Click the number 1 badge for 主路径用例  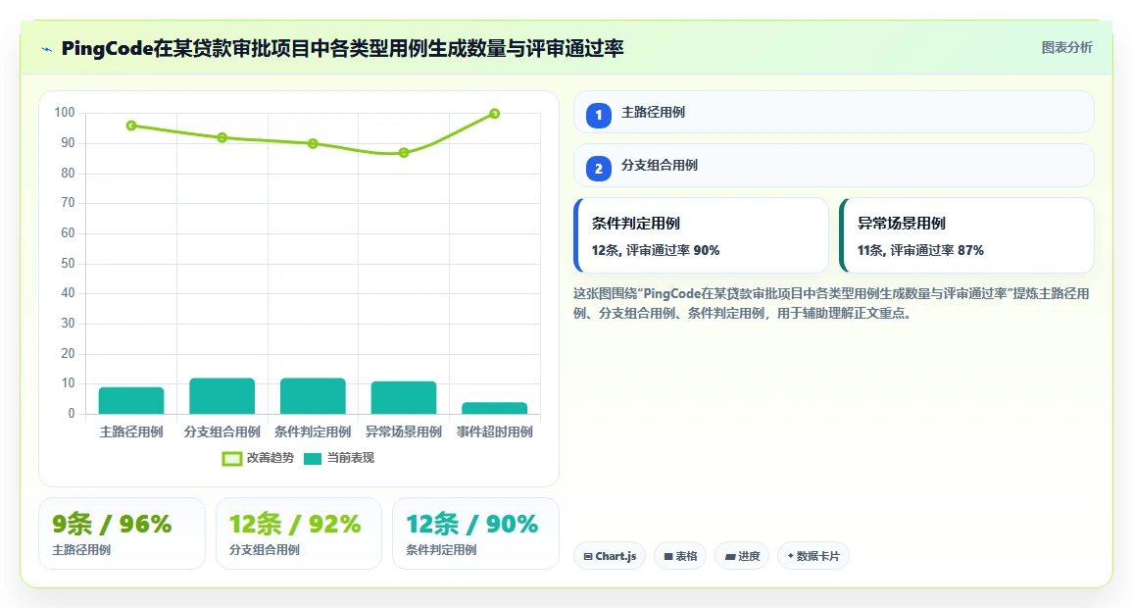click(x=598, y=115)
